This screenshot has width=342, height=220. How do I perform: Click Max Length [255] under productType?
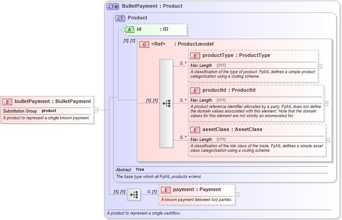(x=208, y=66)
